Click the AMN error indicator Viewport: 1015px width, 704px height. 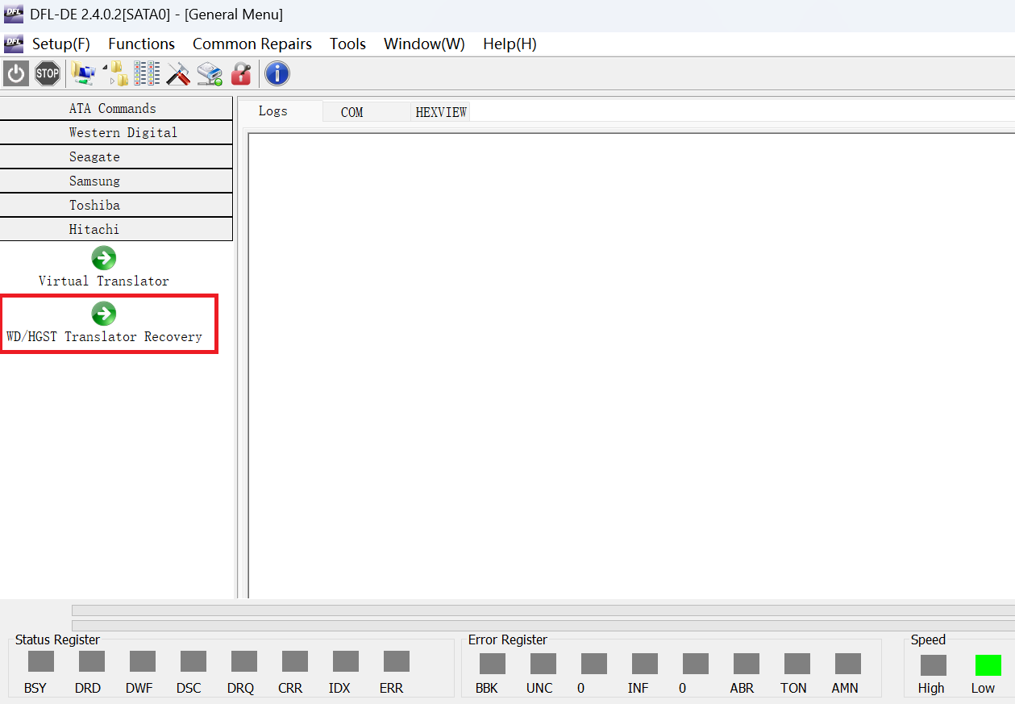pyautogui.click(x=848, y=664)
